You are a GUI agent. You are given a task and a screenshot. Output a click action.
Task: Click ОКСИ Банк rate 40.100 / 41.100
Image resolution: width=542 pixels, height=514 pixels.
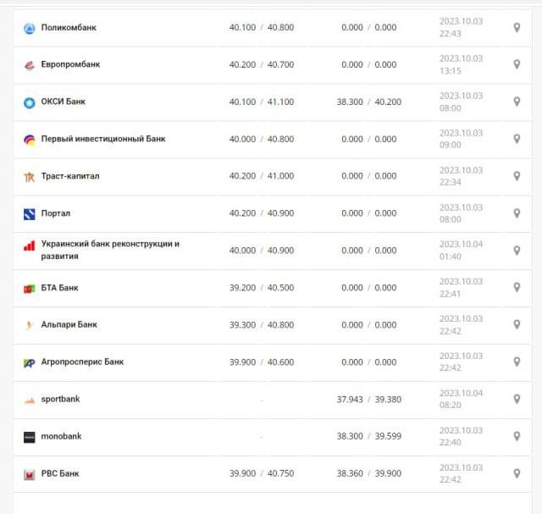[x=262, y=102]
